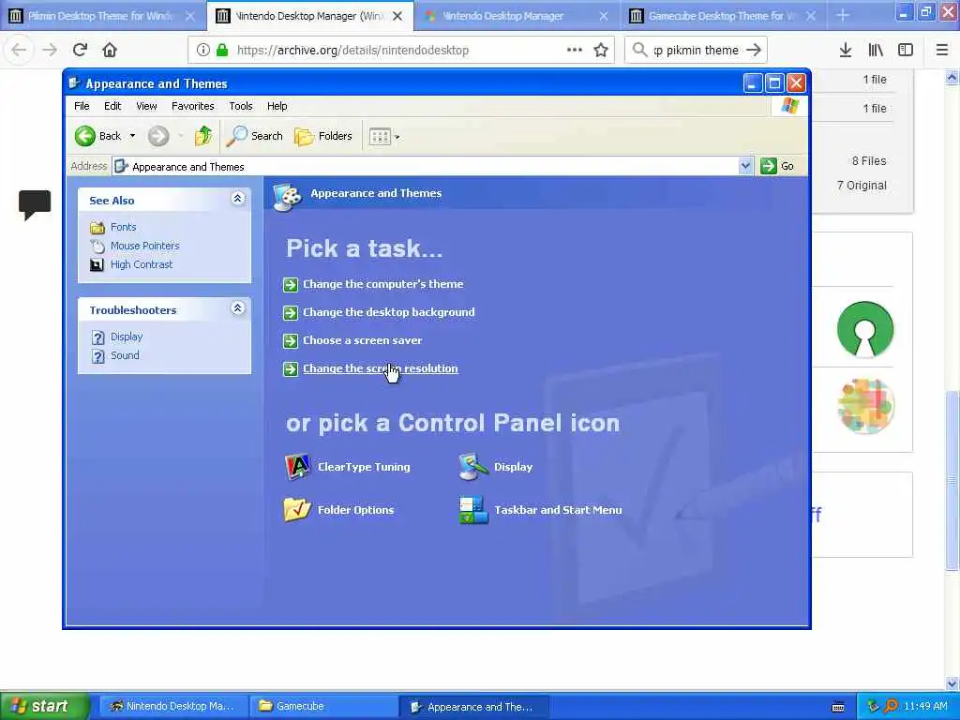Click Choose a screen saver
960x720 pixels.
coord(363,340)
